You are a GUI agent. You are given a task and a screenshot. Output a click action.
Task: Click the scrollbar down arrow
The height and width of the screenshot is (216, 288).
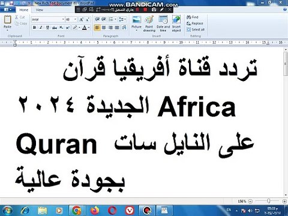click(x=286, y=195)
